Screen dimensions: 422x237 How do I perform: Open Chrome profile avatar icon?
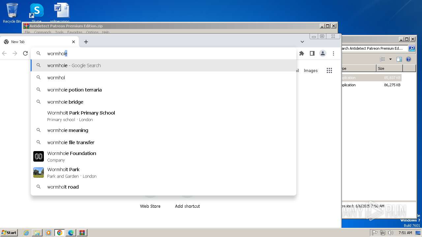[323, 53]
